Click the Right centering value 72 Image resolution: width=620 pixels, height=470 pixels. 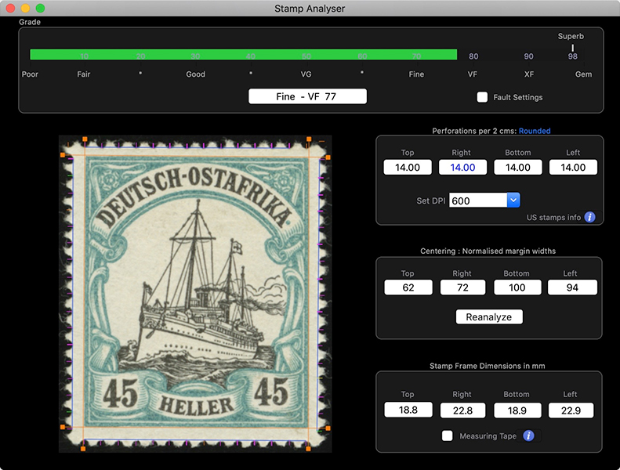[x=462, y=287]
